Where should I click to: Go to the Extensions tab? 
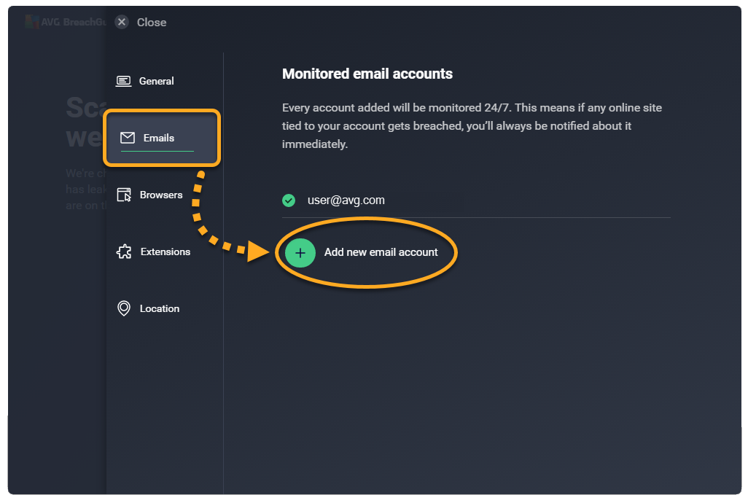165,251
